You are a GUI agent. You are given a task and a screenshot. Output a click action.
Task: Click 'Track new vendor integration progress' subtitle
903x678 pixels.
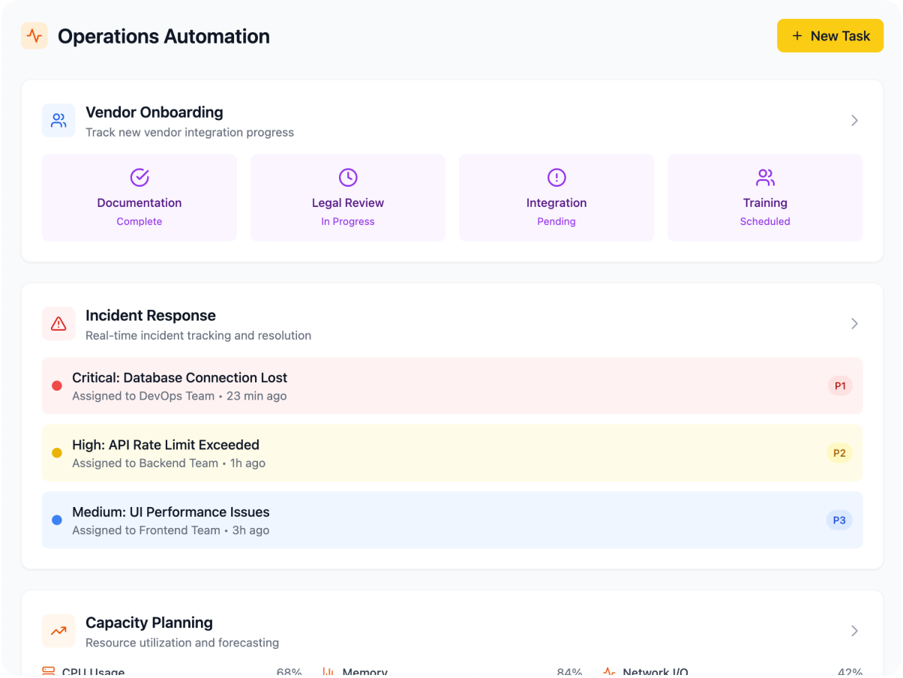(190, 133)
